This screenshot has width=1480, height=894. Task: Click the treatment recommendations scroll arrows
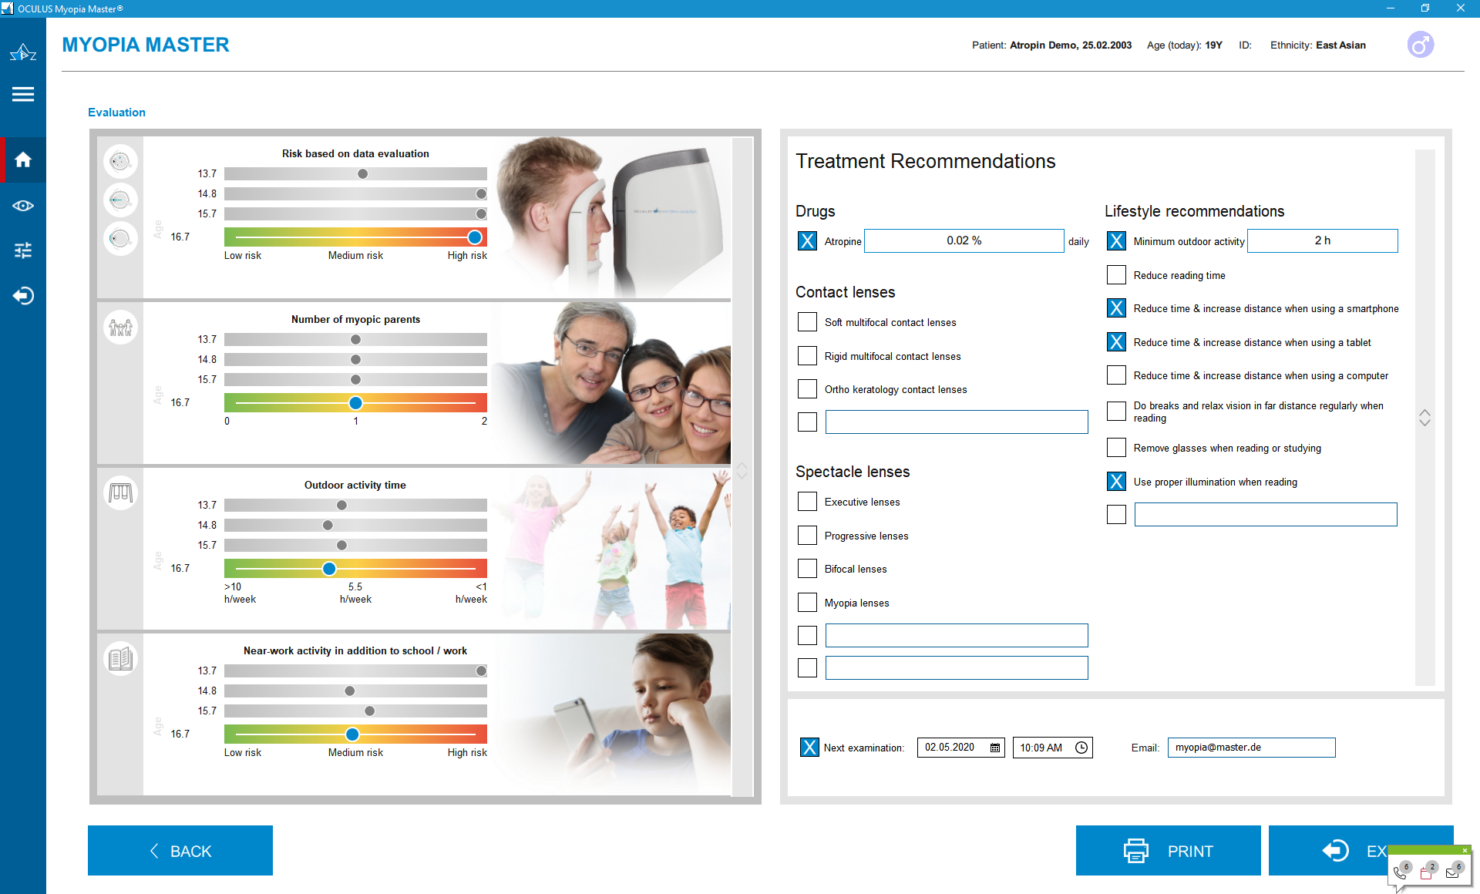(x=1424, y=418)
